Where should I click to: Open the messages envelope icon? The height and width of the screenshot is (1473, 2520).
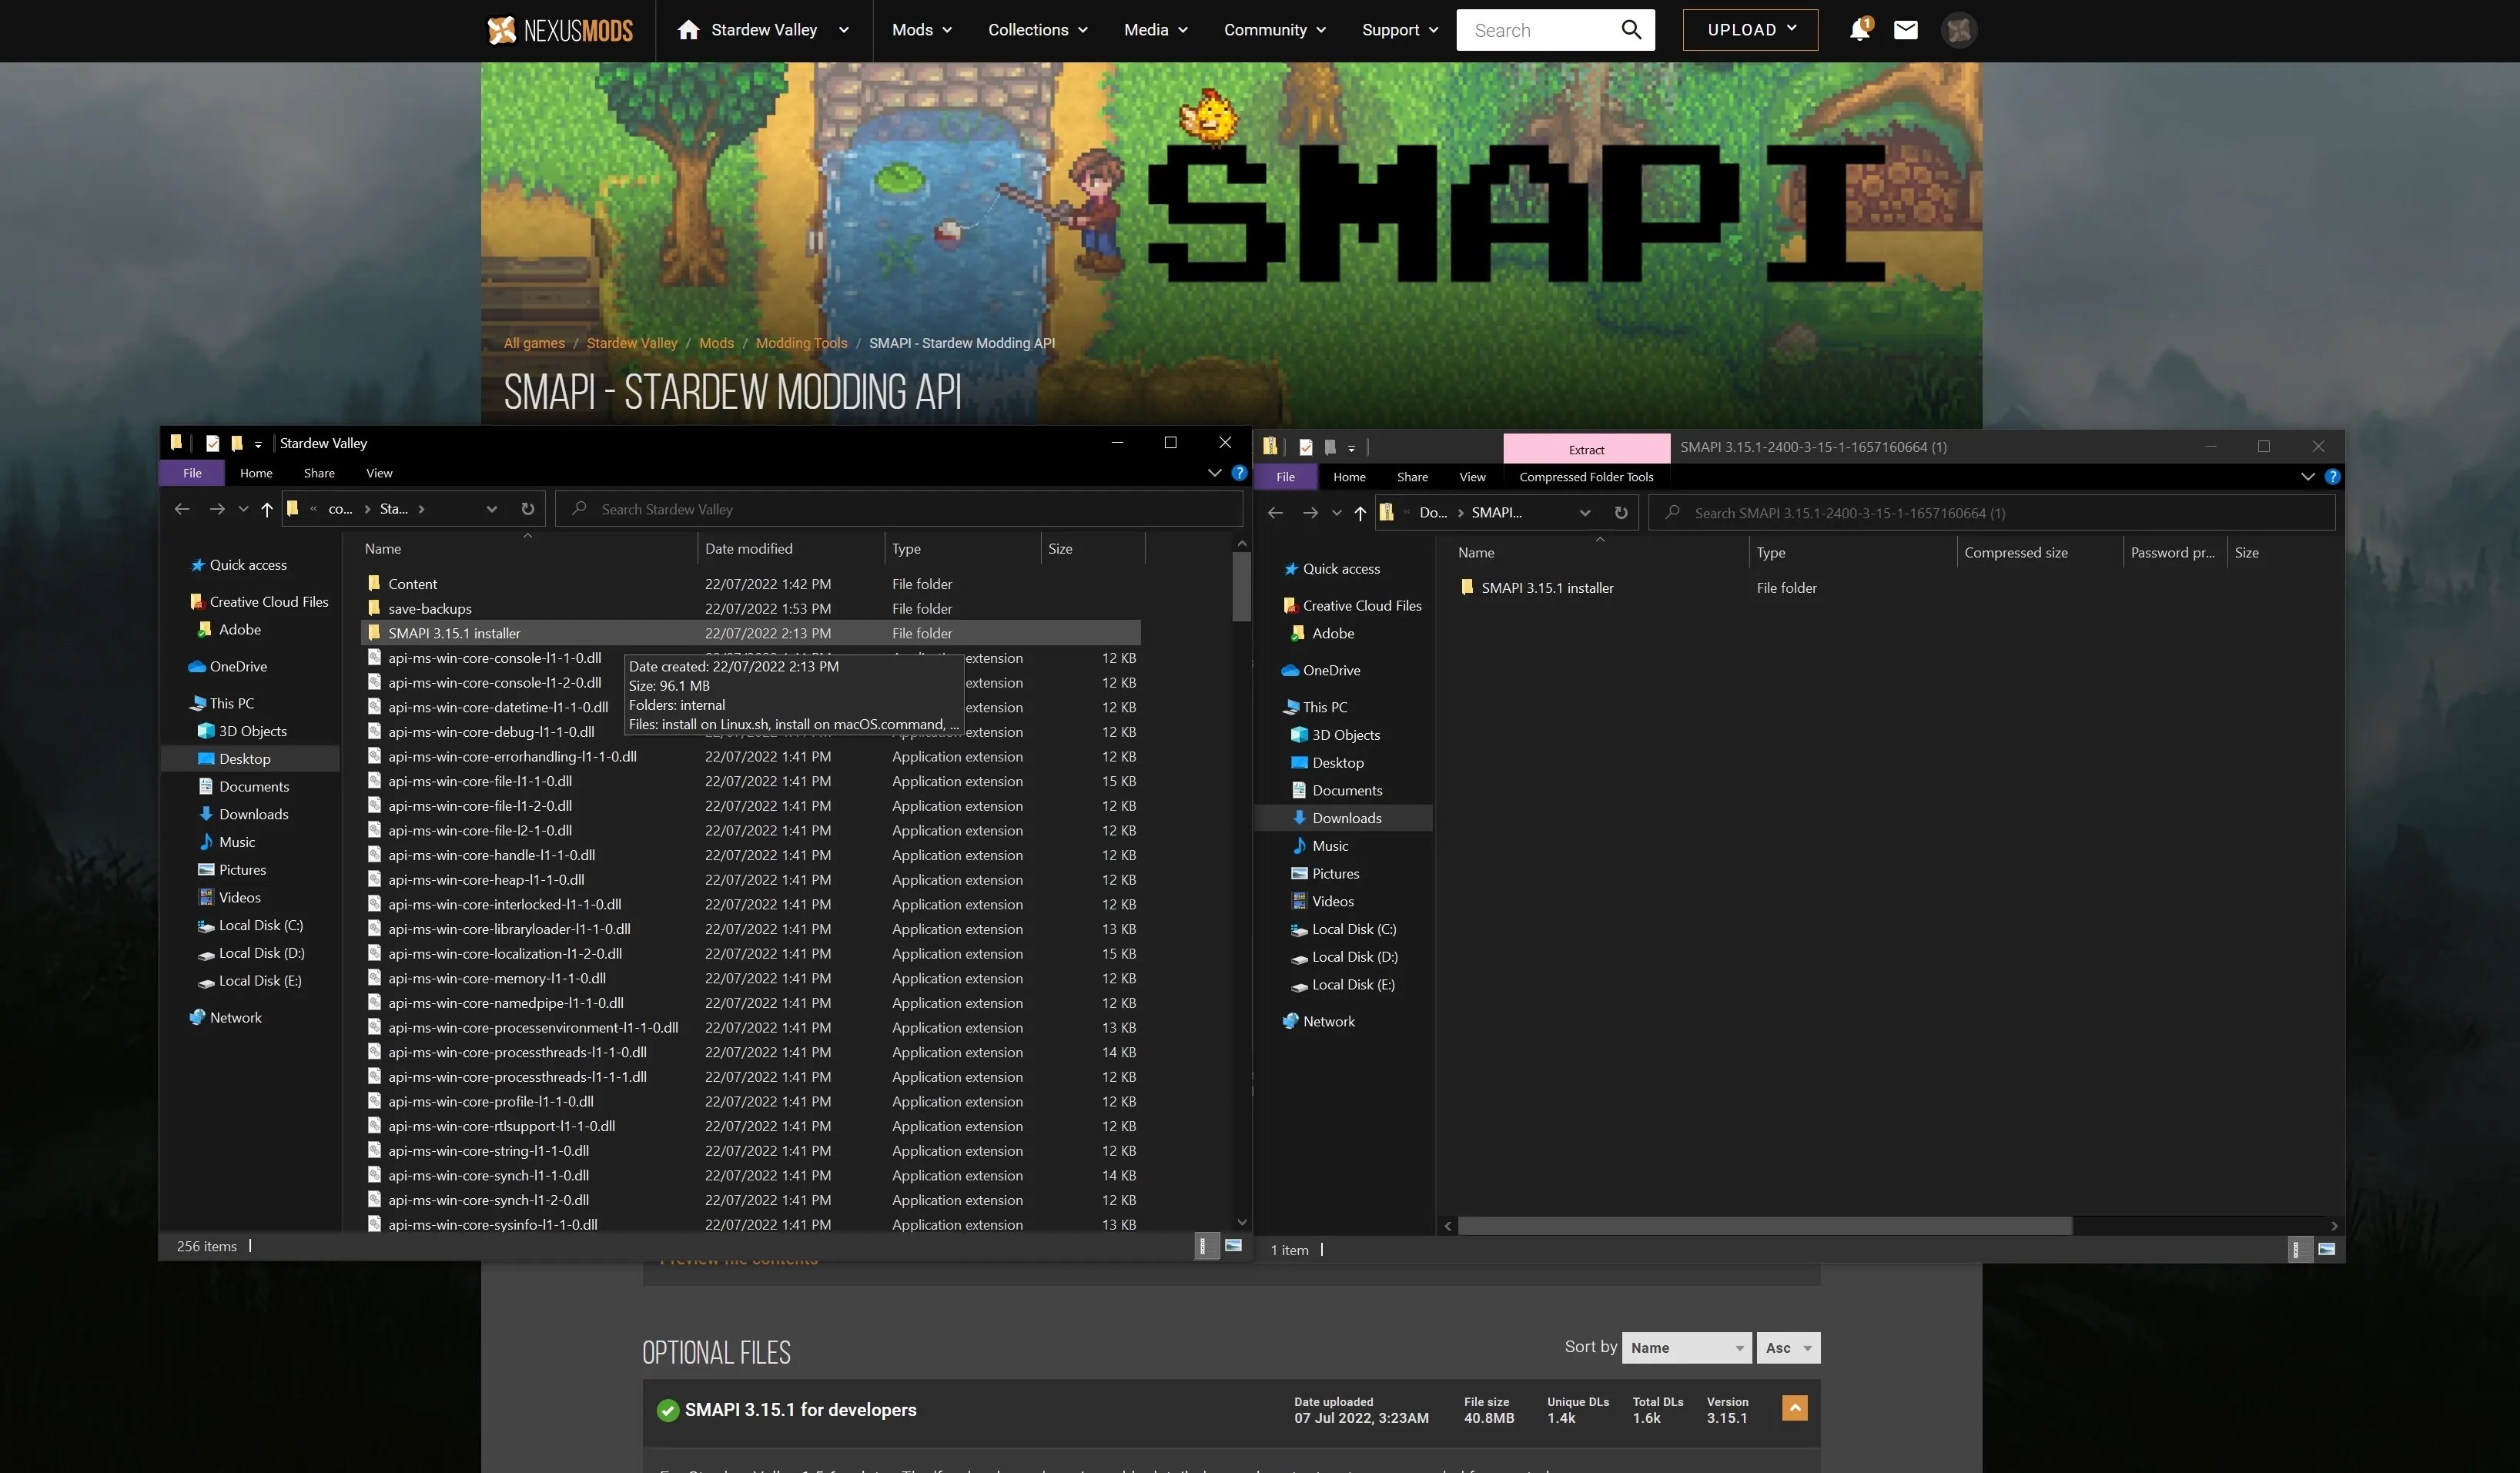tap(1906, 30)
